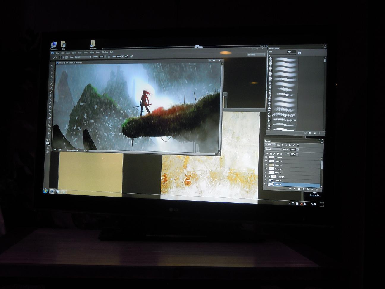Open the Window menu
Viewport: 385px width, 289px height.
(x=105, y=52)
